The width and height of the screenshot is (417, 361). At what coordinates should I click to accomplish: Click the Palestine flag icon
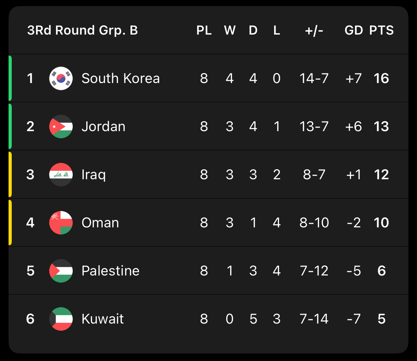(x=61, y=271)
